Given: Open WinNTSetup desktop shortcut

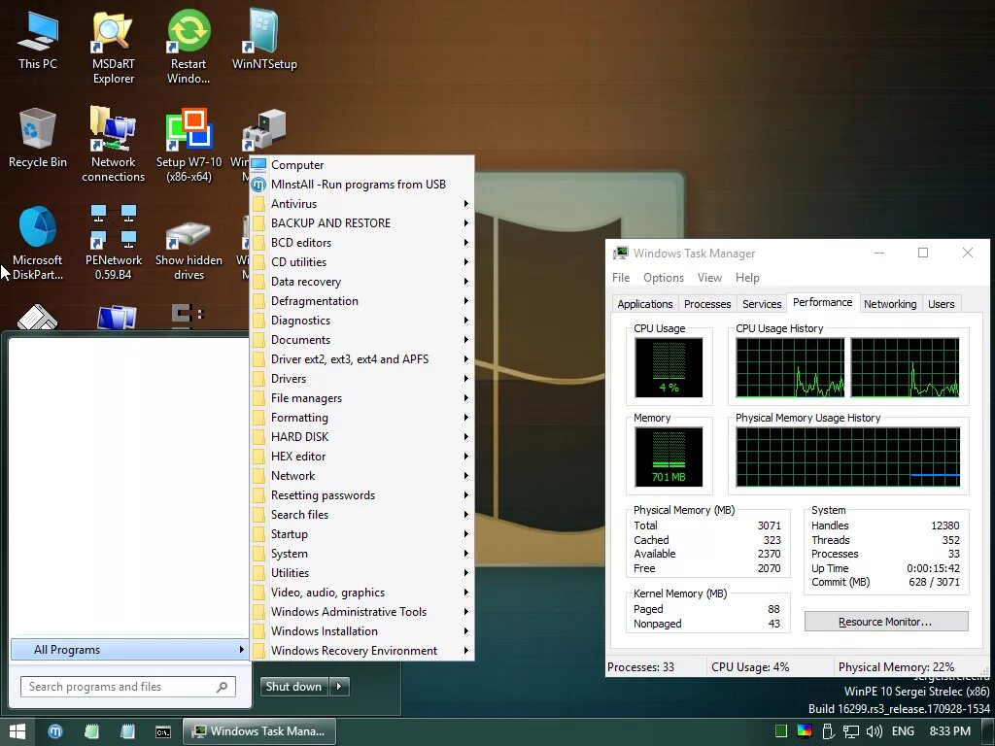Looking at the screenshot, I should pos(264,39).
